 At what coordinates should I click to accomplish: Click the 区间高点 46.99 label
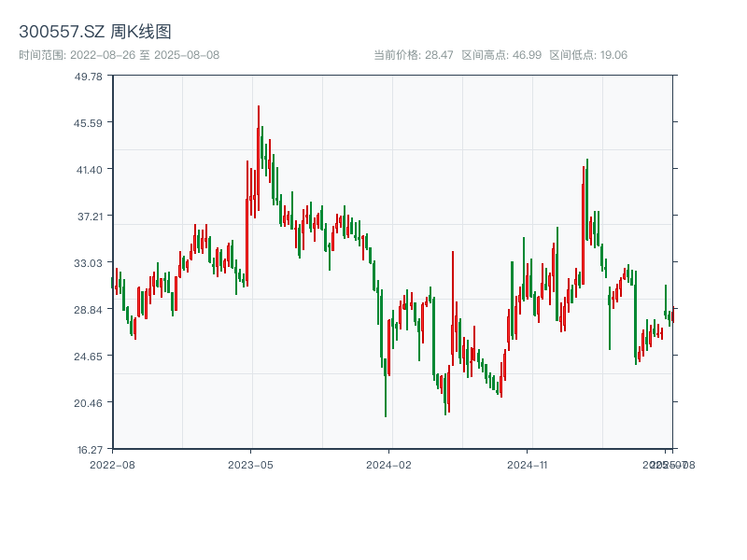point(501,55)
